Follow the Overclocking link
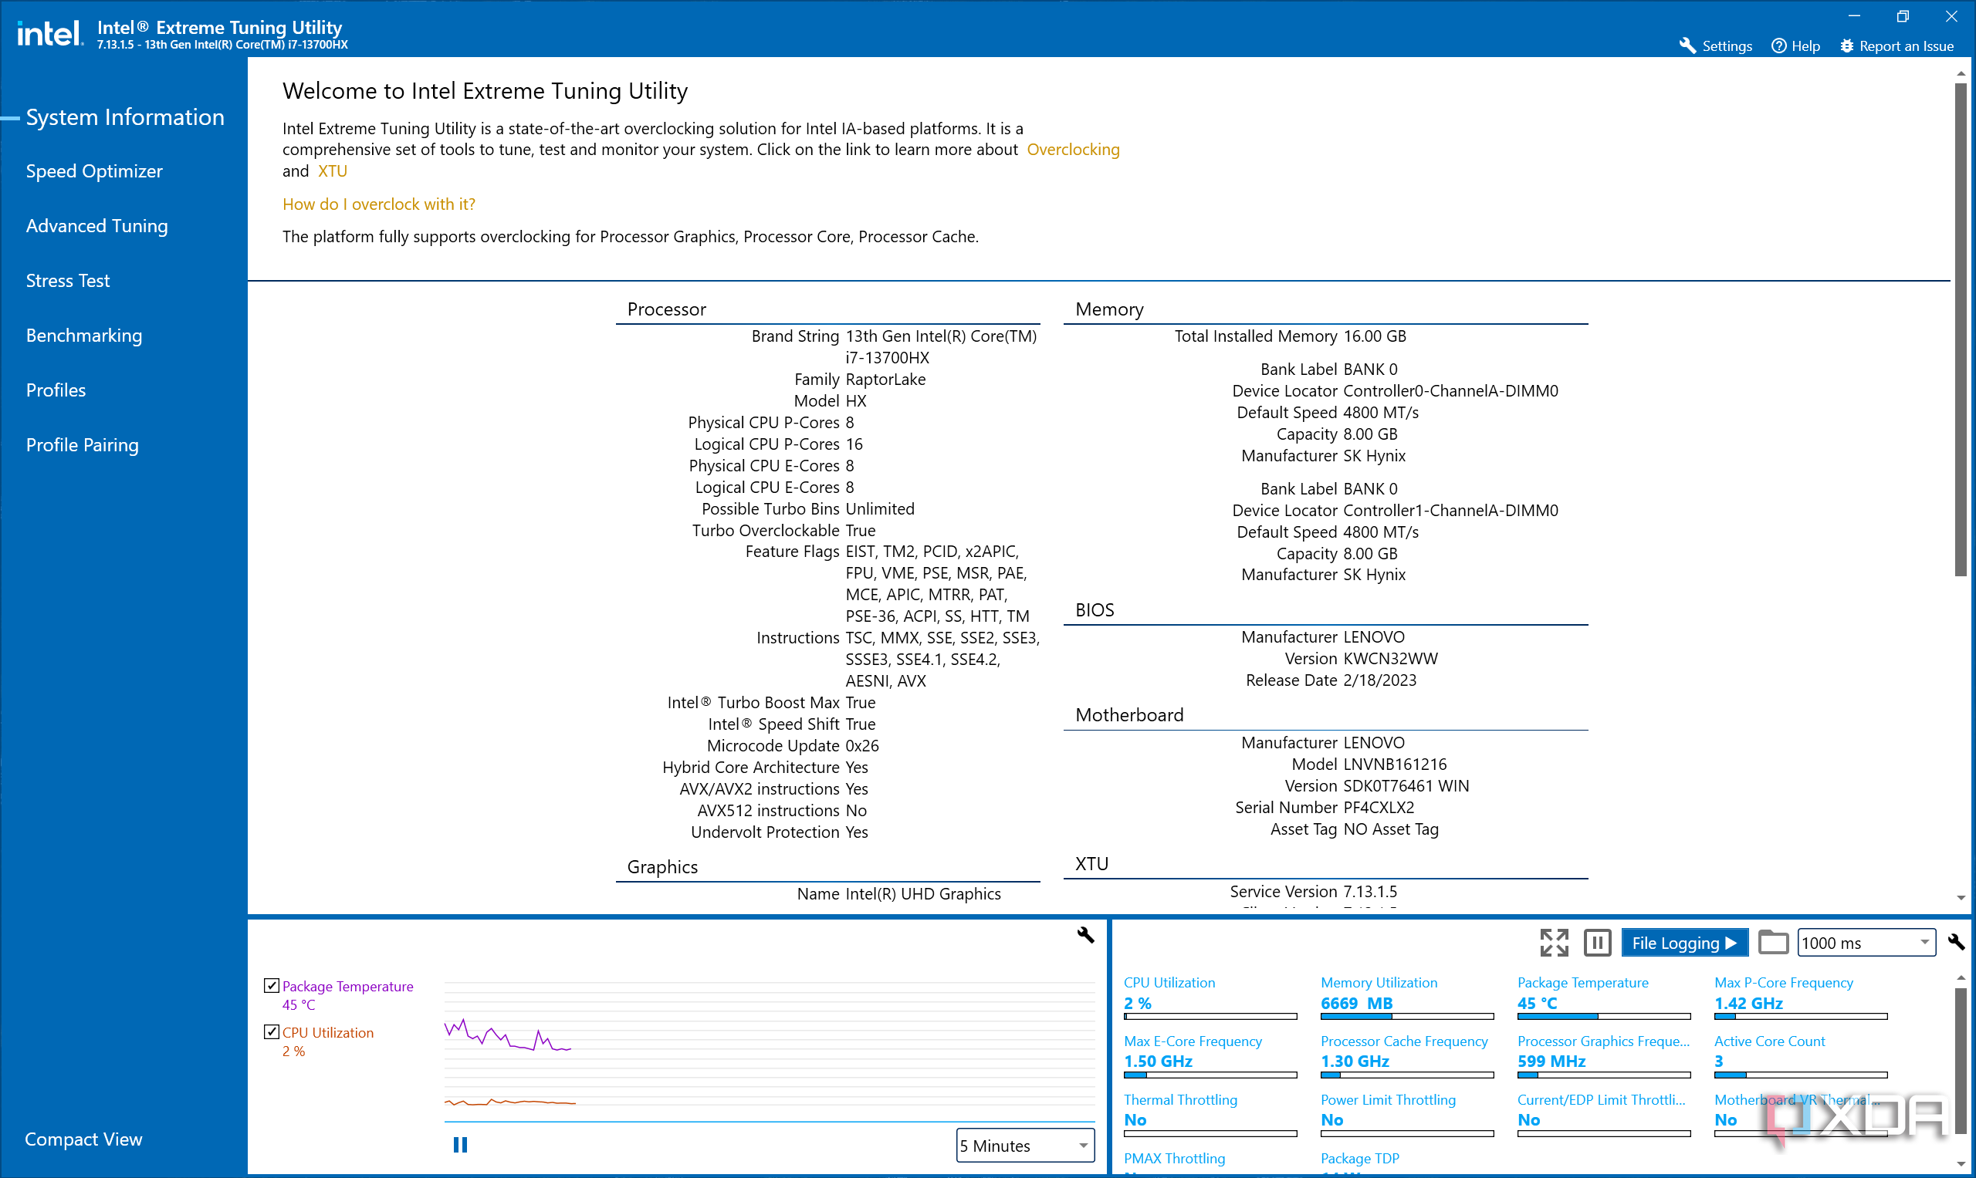The width and height of the screenshot is (1976, 1178). click(1072, 149)
